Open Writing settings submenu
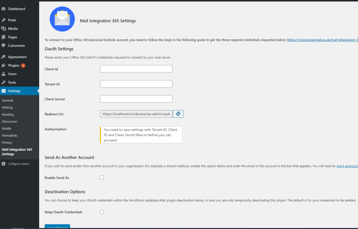 pos(7,107)
